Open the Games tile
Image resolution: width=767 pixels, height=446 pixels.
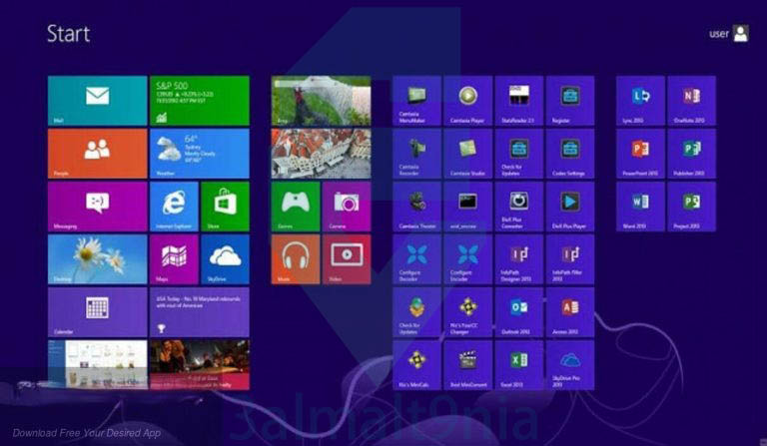click(296, 207)
